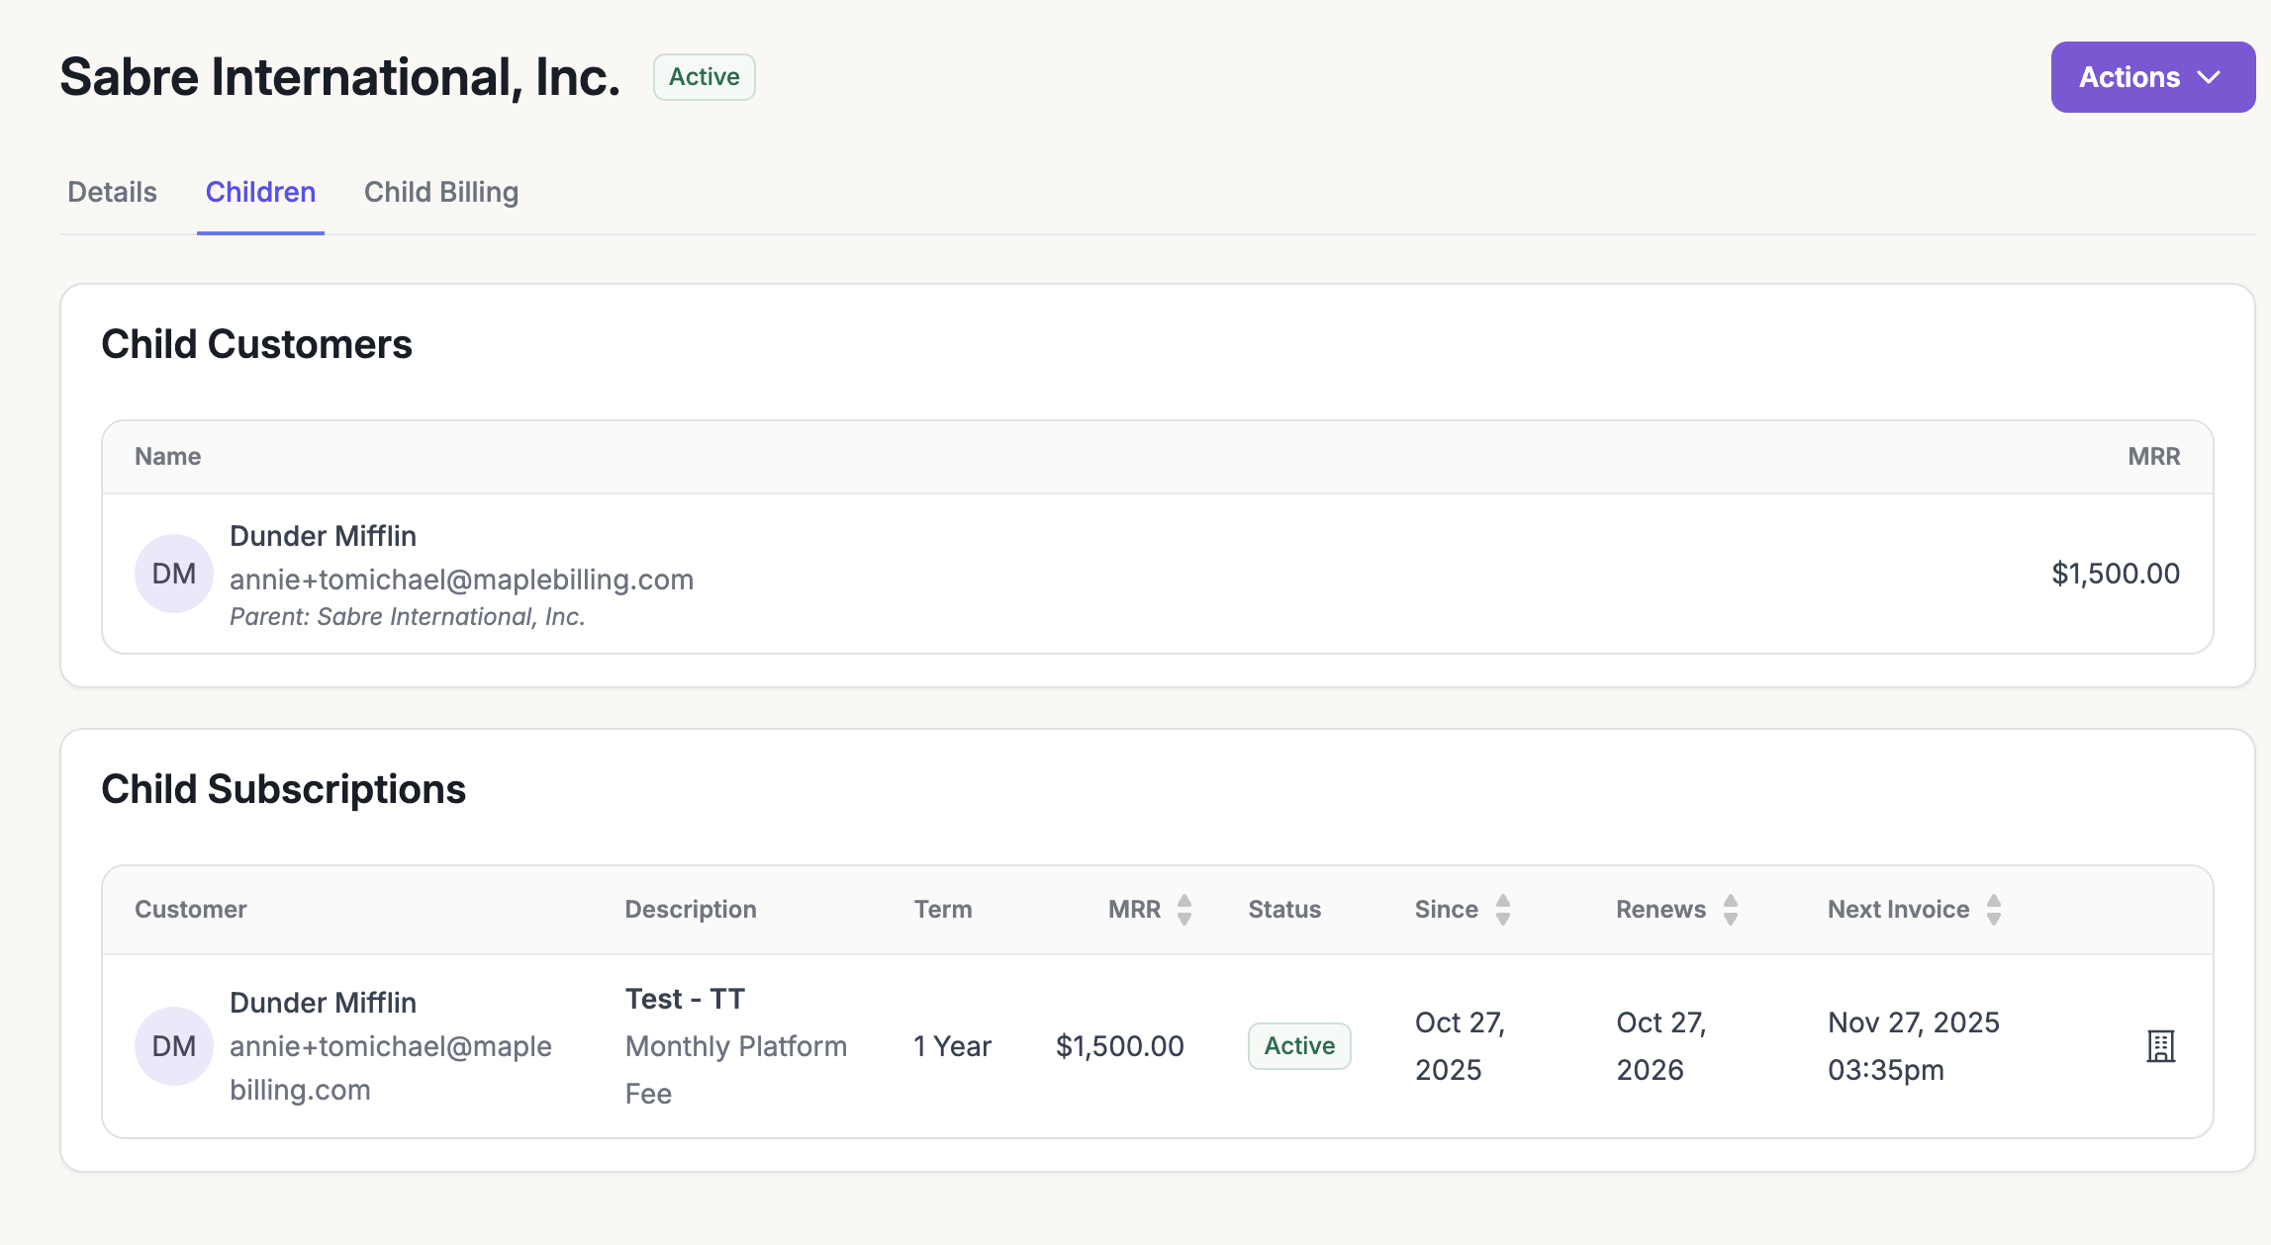Click the $1,500.00 MRR in customers table
Screen dimensions: 2271x1245
tap(2115, 574)
